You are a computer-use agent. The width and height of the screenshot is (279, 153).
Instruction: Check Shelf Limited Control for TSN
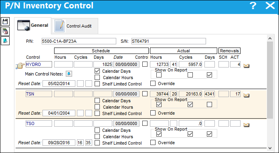click(97, 113)
